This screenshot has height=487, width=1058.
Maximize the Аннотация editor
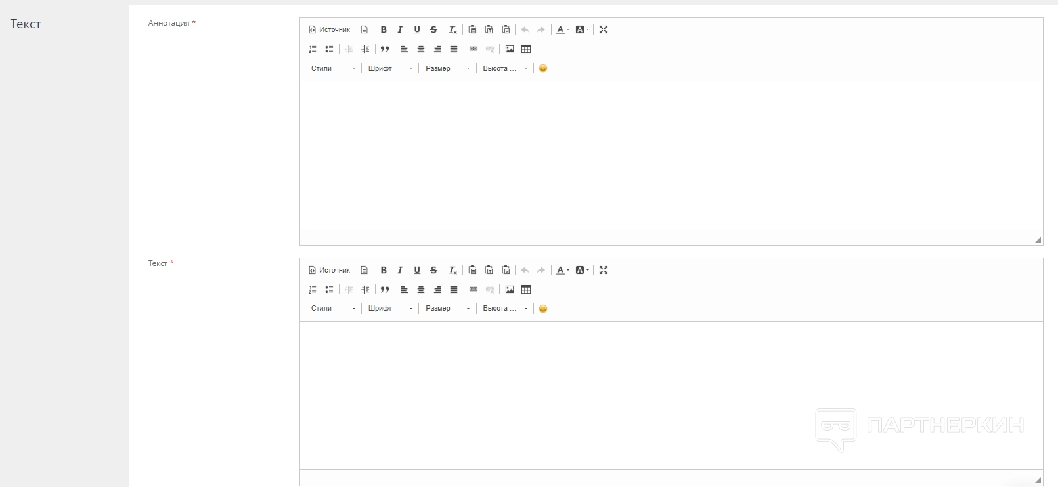pos(604,29)
